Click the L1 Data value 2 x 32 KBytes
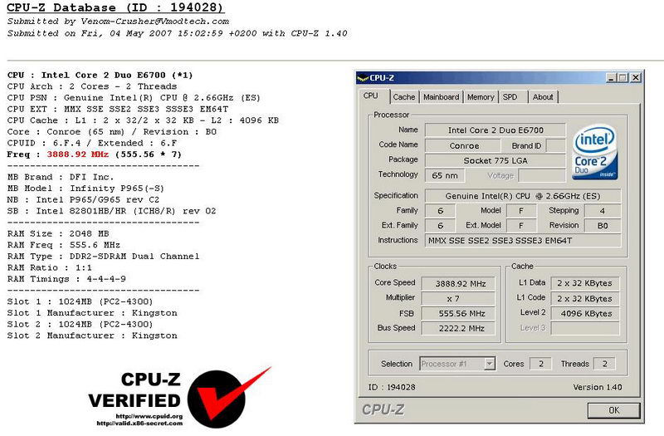Screen dimensions: 664x436 pos(585,283)
